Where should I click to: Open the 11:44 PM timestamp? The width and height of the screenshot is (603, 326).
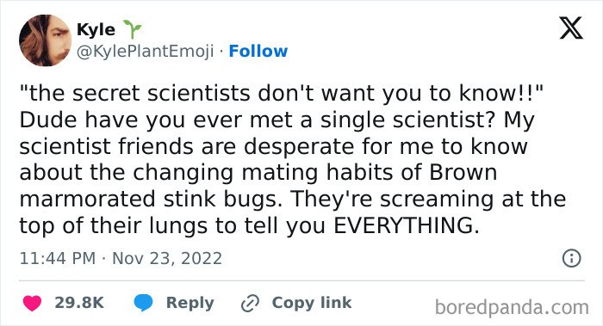[x=58, y=258]
